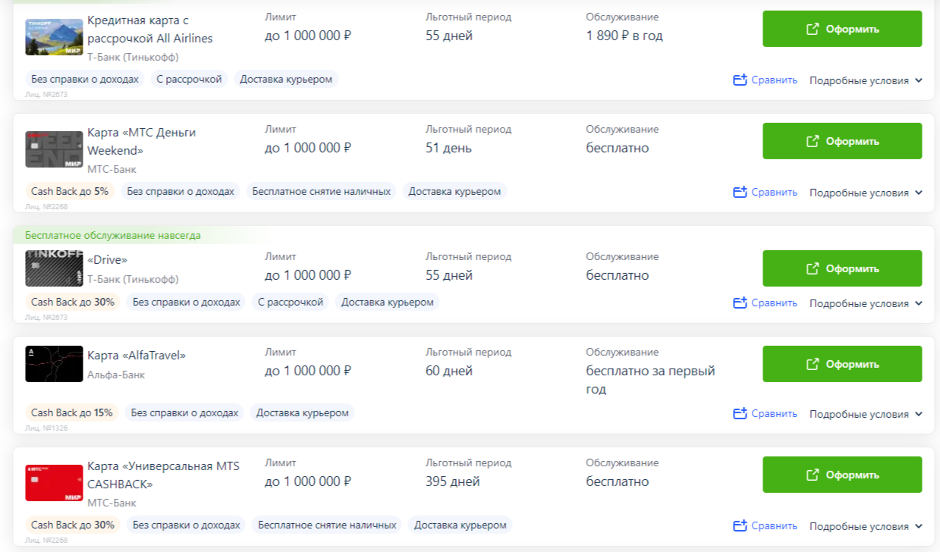
Task: Click Оформить for AlfaTravel card
Action: (842, 364)
